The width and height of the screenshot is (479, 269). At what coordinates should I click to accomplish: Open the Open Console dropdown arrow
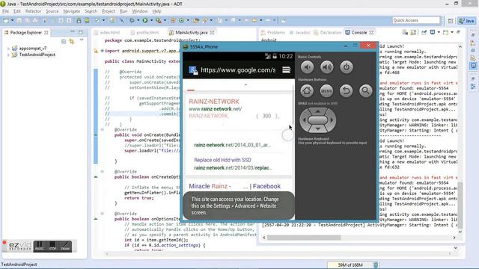452,32
